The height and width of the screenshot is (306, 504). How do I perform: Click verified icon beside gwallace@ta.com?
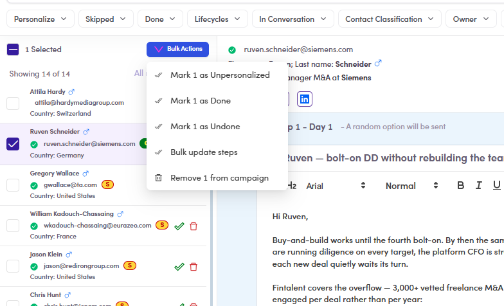[34, 185]
